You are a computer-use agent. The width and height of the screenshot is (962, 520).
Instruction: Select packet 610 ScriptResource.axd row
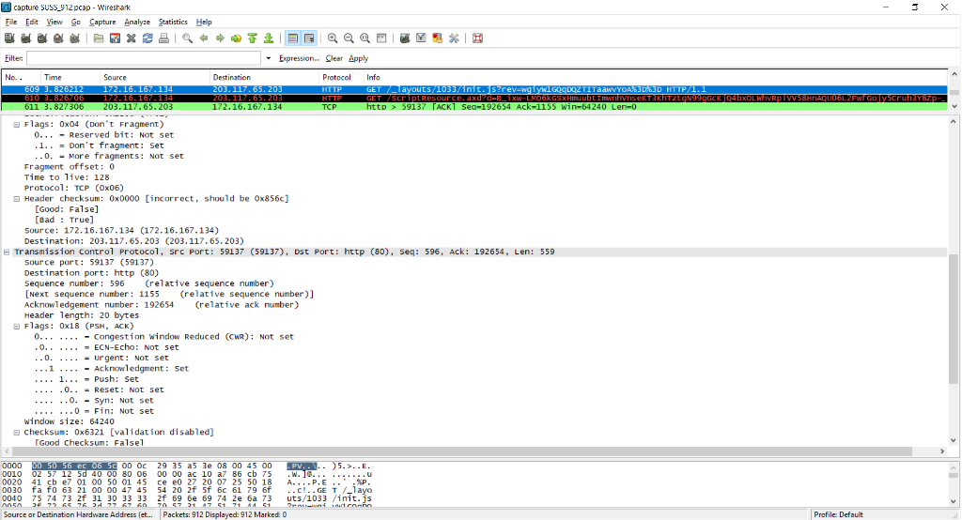point(474,99)
